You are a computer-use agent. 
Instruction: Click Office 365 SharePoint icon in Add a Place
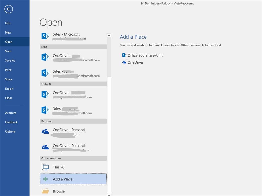tap(124, 55)
